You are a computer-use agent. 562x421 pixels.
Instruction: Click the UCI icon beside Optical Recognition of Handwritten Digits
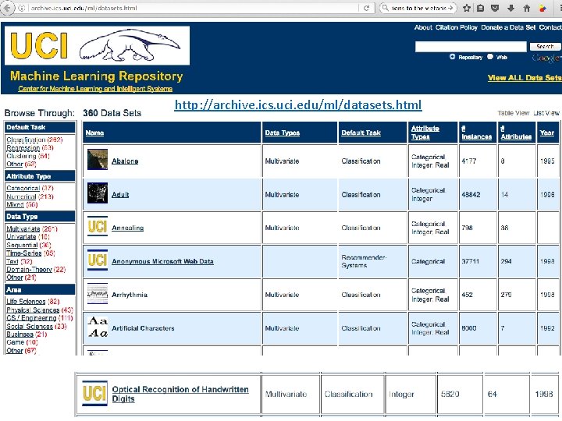click(94, 393)
